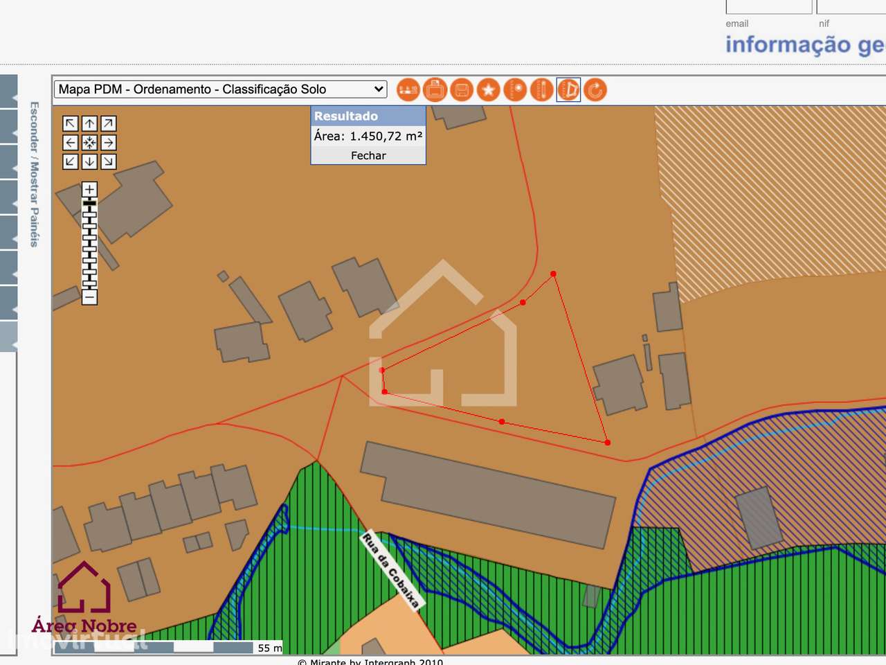
Task: Toggle Esconder / Mostrar Painéis
Action: tap(35, 175)
